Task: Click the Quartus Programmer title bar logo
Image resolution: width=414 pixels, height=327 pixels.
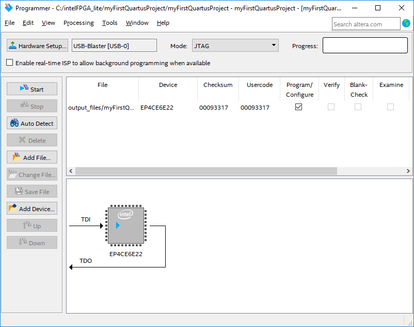Action: [x=8, y=8]
